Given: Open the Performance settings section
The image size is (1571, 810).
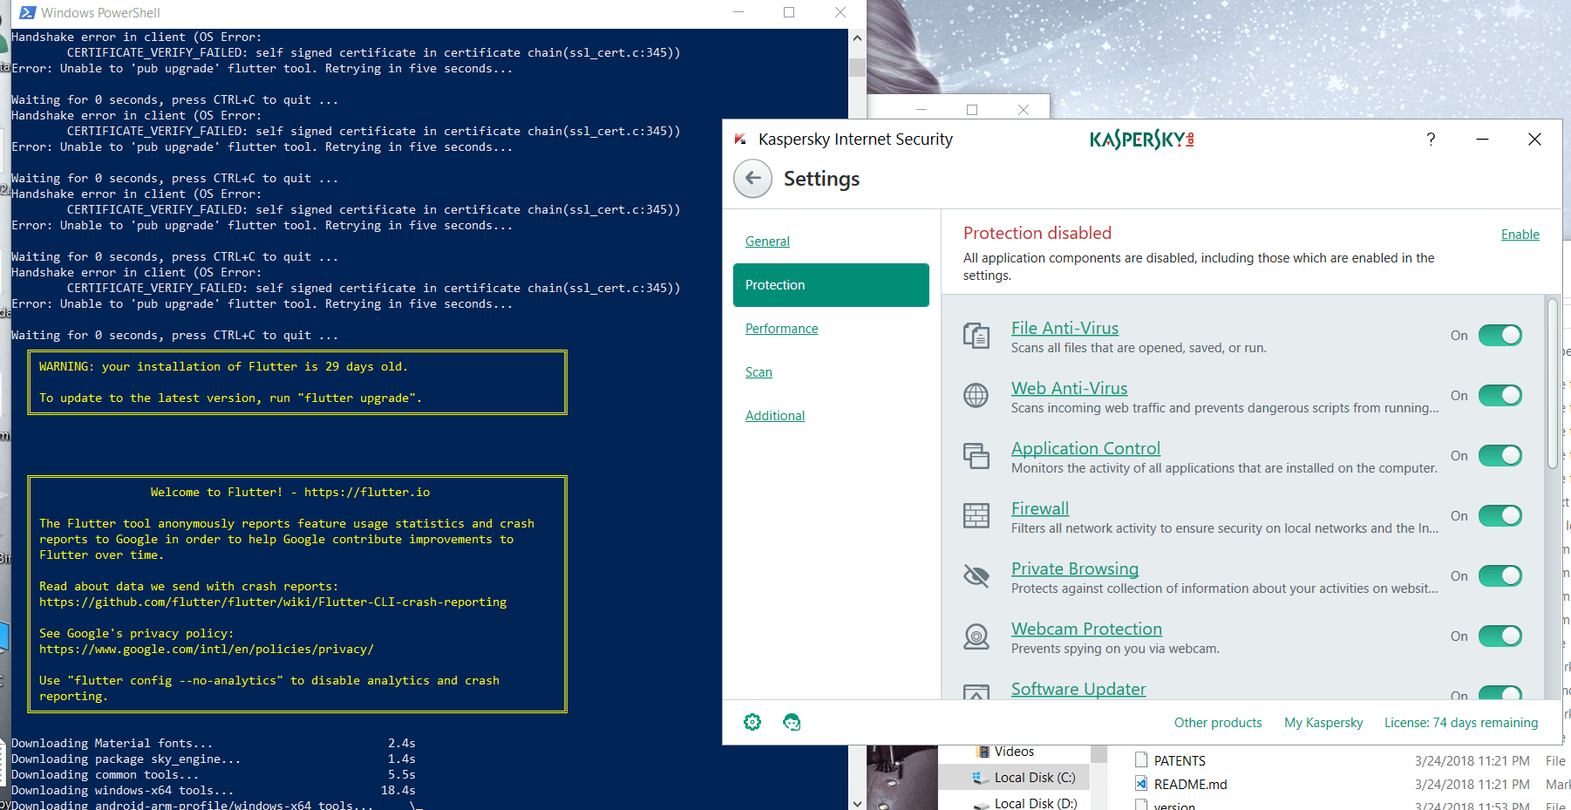Looking at the screenshot, I should tap(781, 329).
